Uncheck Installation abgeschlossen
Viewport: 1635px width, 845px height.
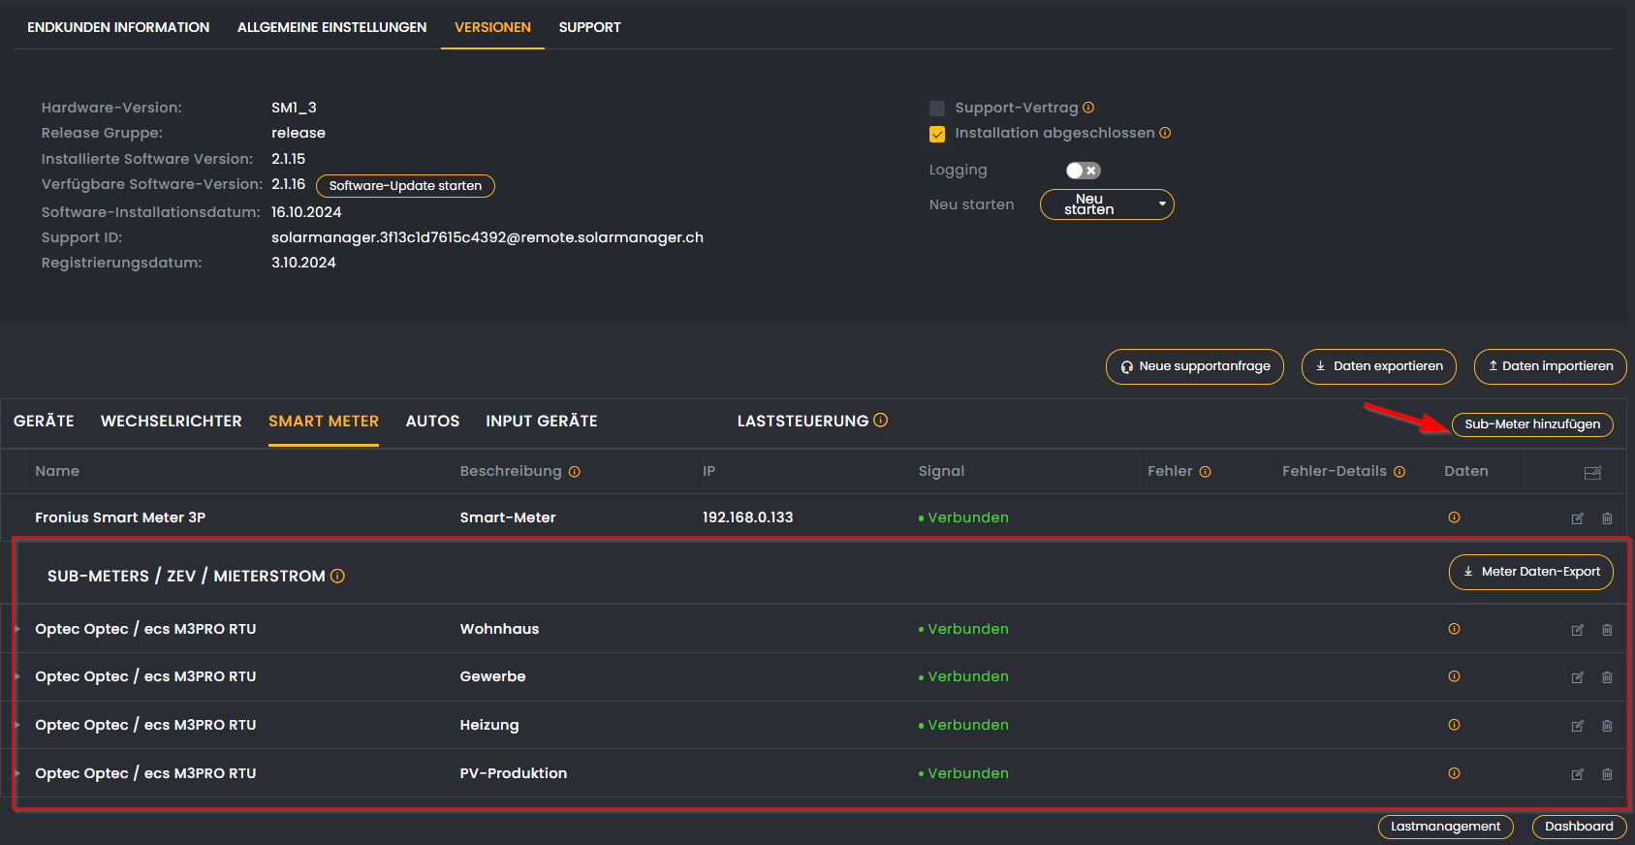pyautogui.click(x=937, y=134)
